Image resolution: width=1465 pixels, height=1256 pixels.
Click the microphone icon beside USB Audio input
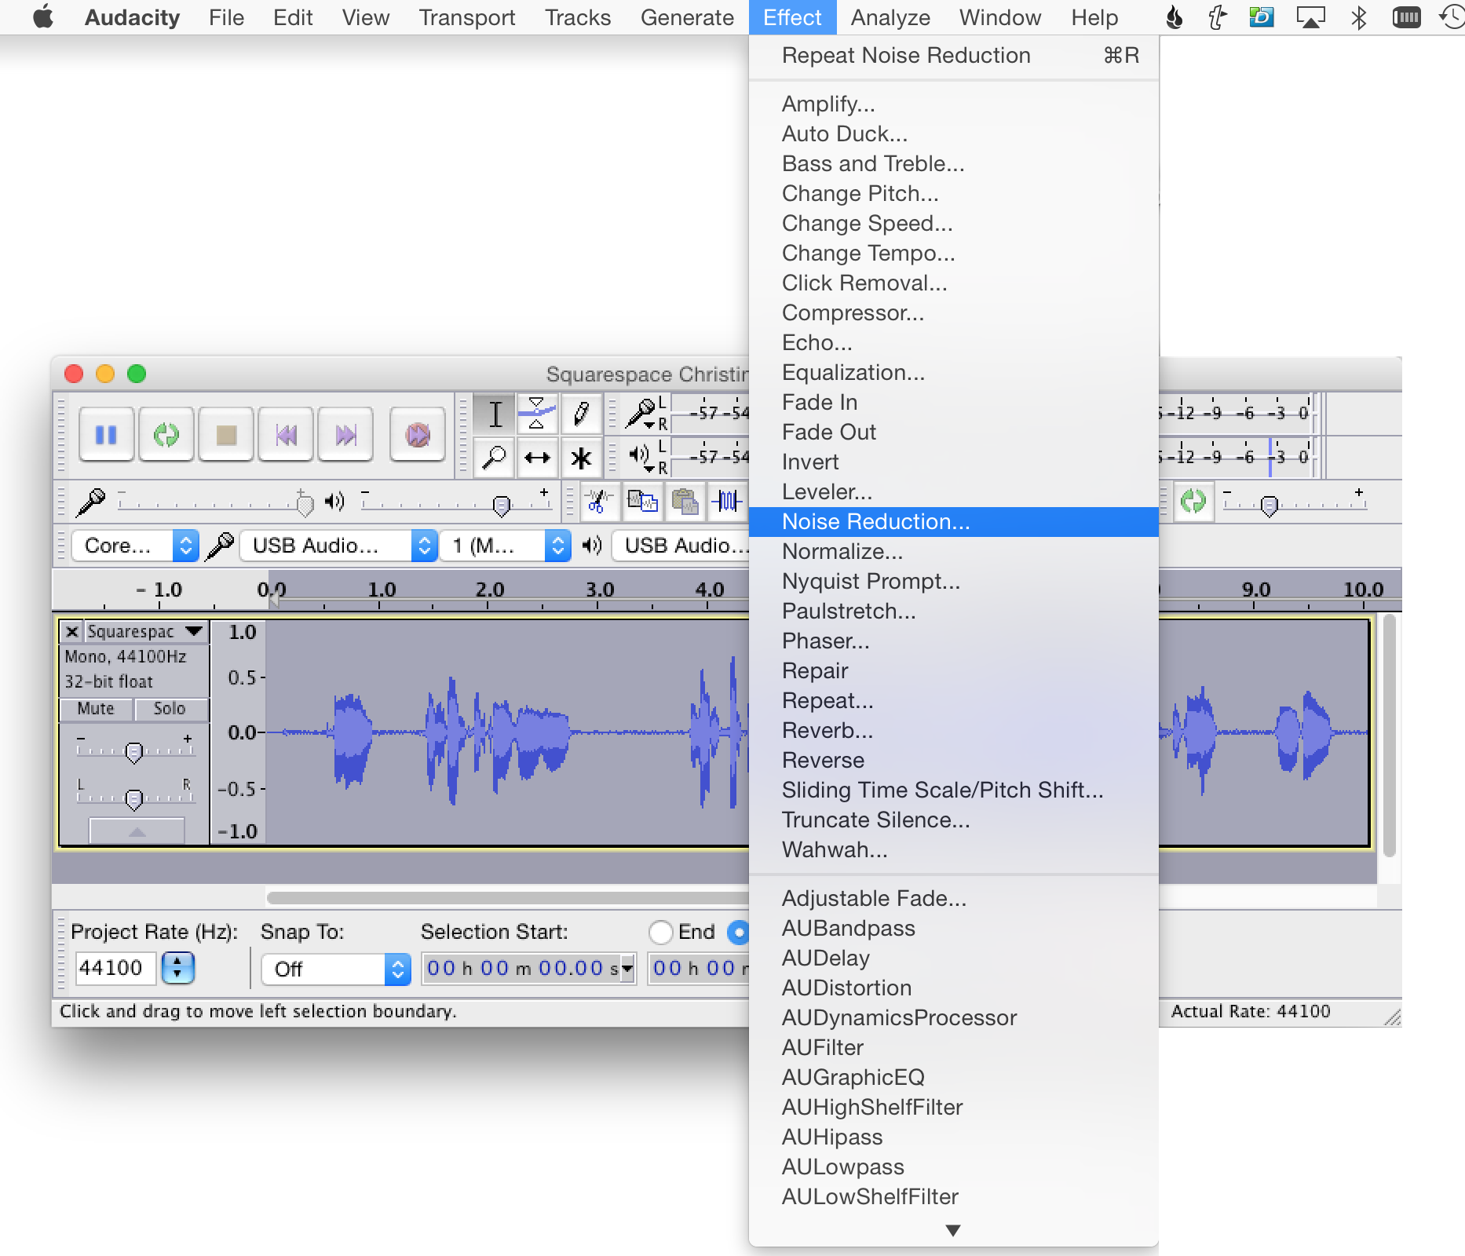[x=220, y=546]
